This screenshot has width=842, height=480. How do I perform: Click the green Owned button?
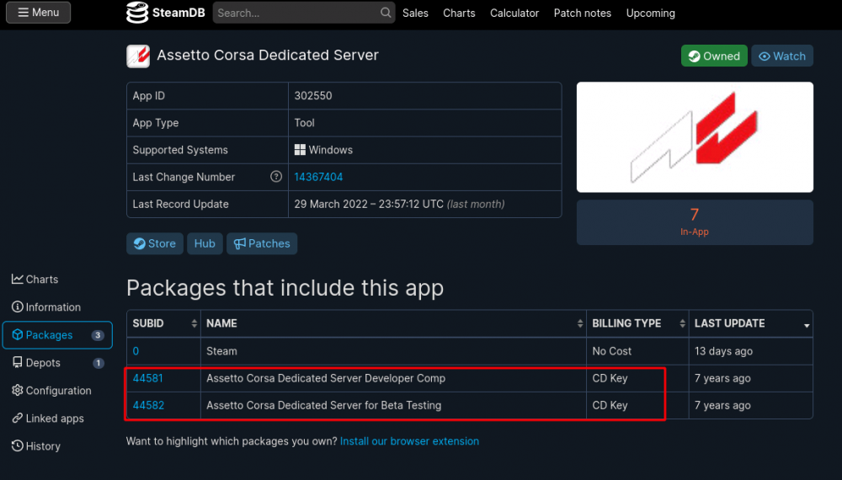pos(714,56)
